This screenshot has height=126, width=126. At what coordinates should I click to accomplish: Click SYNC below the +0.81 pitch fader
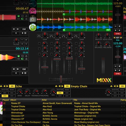pyautogui.click(x=118, y=34)
